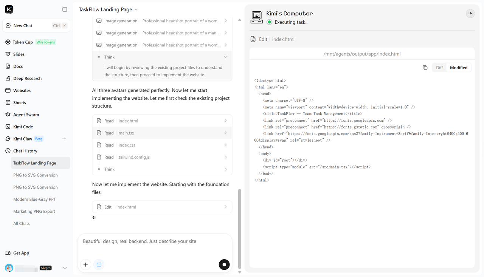The height and width of the screenshot is (277, 484).
Task: Click the chat scrollbar up arrow
Action: point(239,20)
